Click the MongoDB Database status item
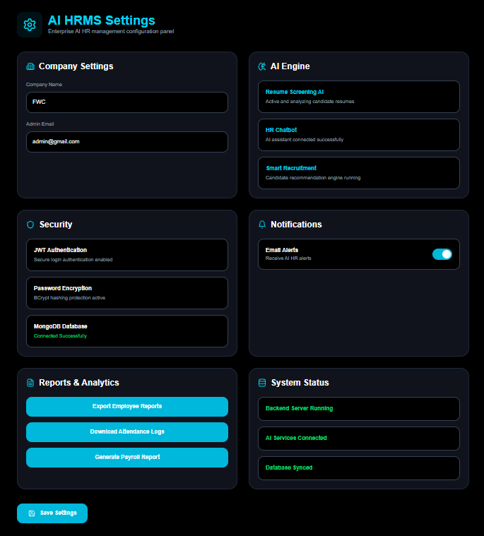 [x=127, y=331]
